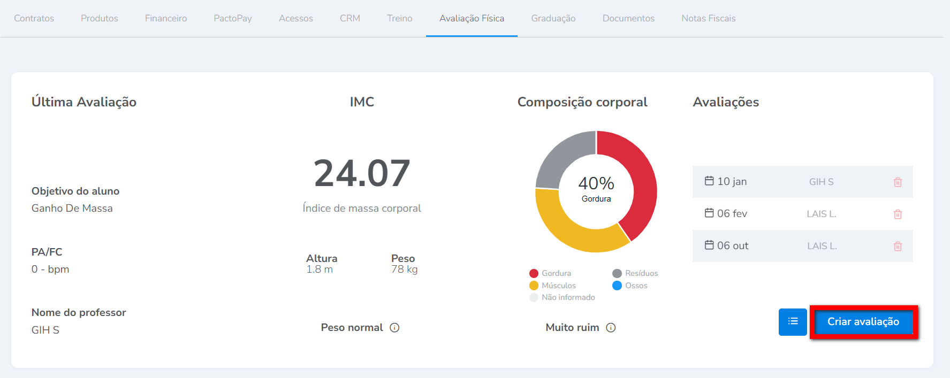Open the Financeiro tab
This screenshot has height=378, width=950.
click(166, 18)
